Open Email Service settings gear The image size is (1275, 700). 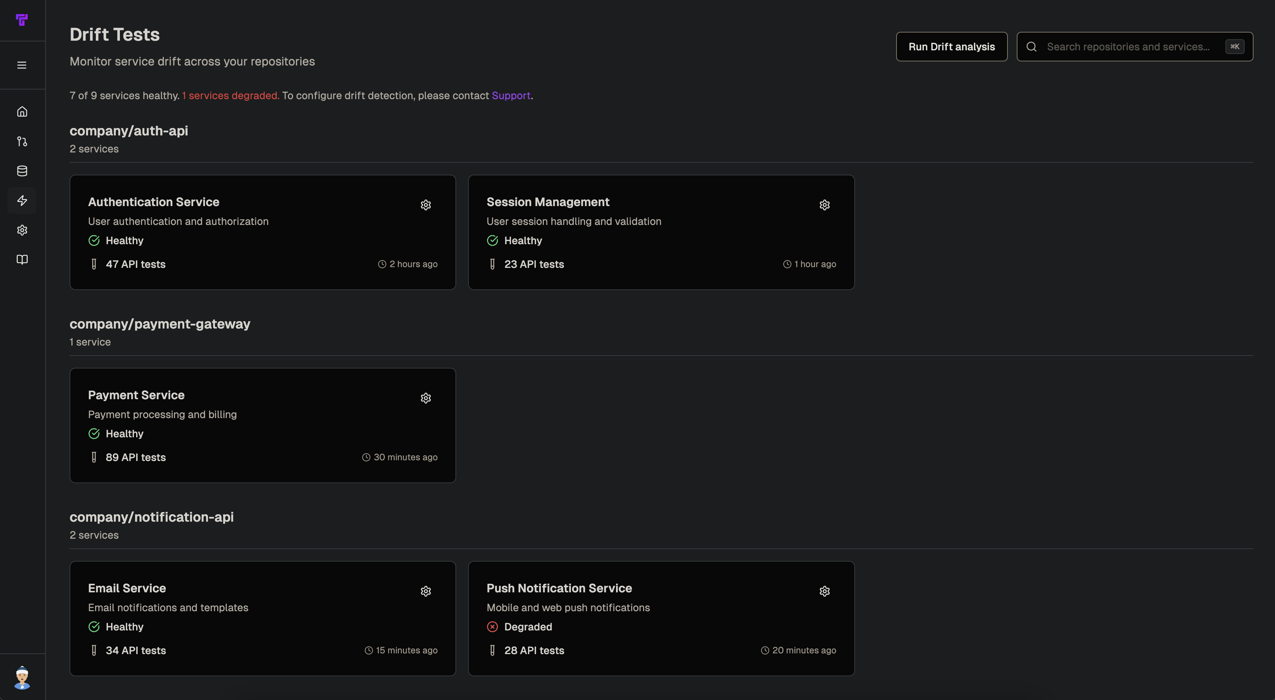point(425,590)
